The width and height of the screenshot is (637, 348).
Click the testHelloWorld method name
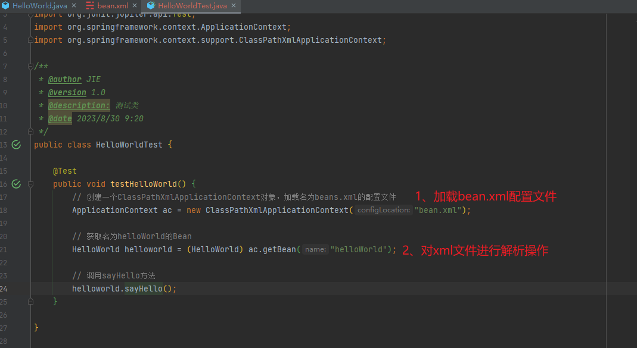[144, 184]
